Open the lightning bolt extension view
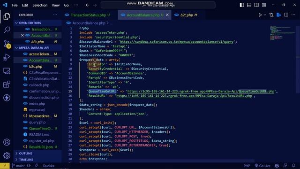 coord(7,98)
